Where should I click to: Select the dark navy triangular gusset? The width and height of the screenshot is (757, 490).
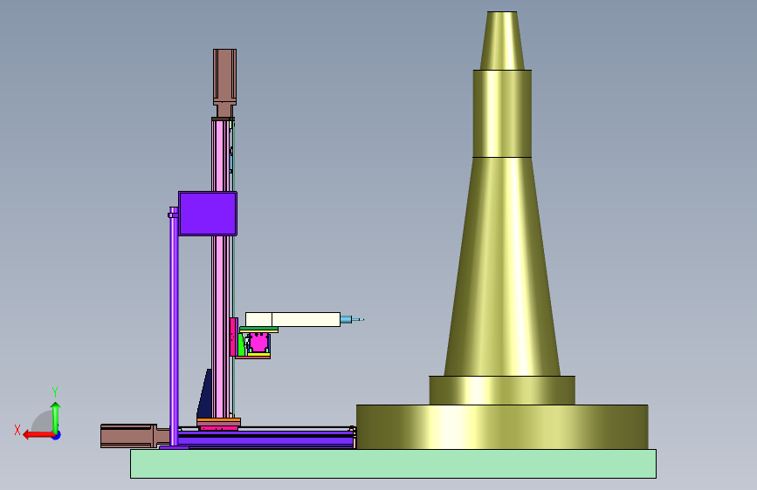click(x=204, y=393)
